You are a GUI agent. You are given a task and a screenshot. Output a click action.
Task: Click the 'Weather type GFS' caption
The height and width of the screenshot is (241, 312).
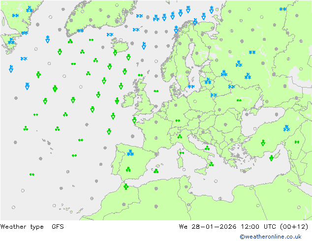(x=32, y=226)
